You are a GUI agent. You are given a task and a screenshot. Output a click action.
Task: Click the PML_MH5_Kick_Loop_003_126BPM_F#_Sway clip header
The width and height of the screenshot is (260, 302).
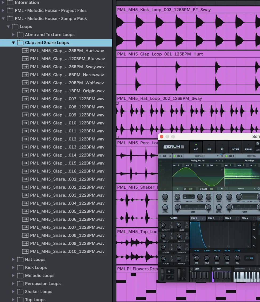[x=188, y=10]
